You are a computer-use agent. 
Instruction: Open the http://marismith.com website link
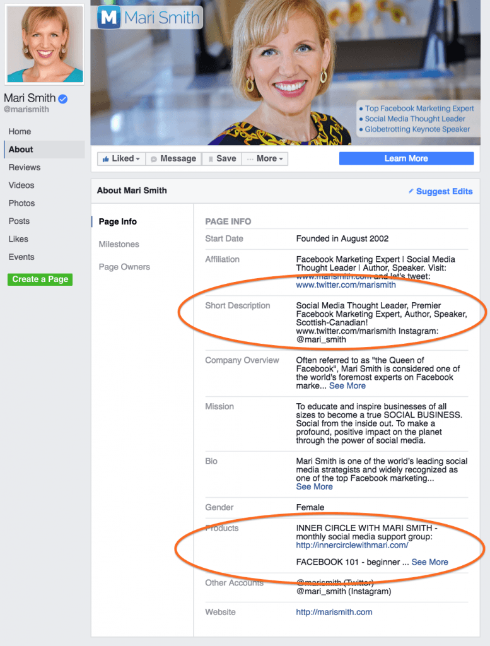point(334,612)
